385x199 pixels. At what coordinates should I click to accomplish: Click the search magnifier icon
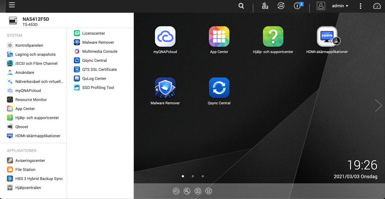pyautogui.click(x=241, y=6)
